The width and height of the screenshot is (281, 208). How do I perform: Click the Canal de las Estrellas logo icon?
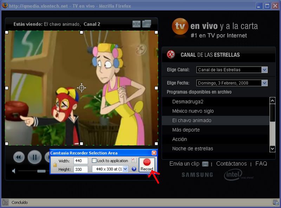coord(171,54)
